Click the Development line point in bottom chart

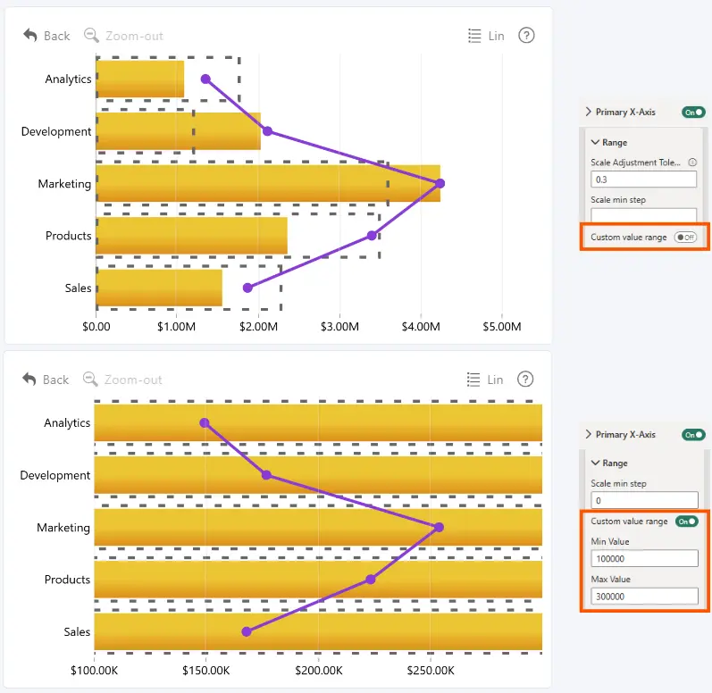click(266, 475)
